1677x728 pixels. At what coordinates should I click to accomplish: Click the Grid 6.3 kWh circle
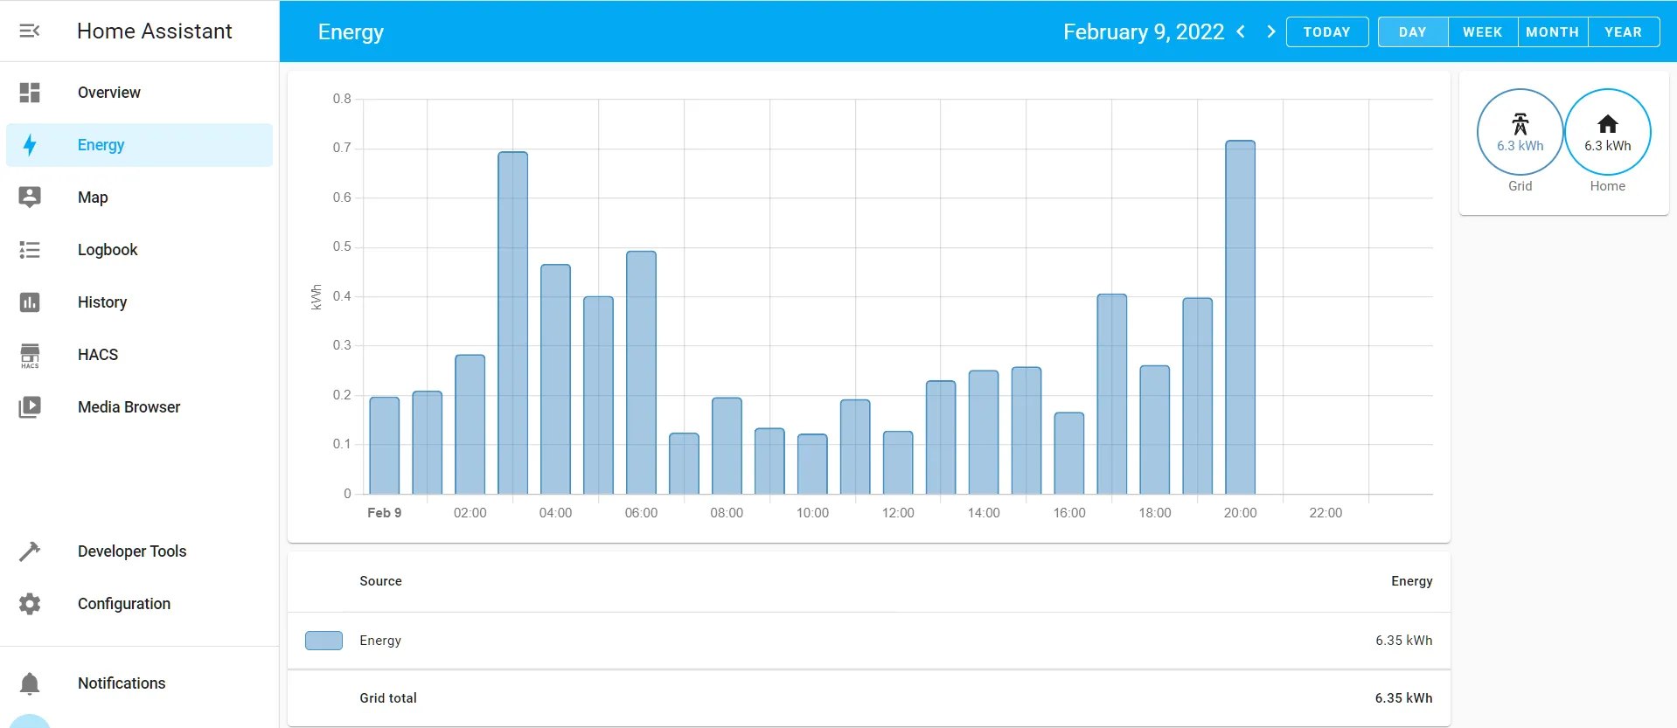1520,132
